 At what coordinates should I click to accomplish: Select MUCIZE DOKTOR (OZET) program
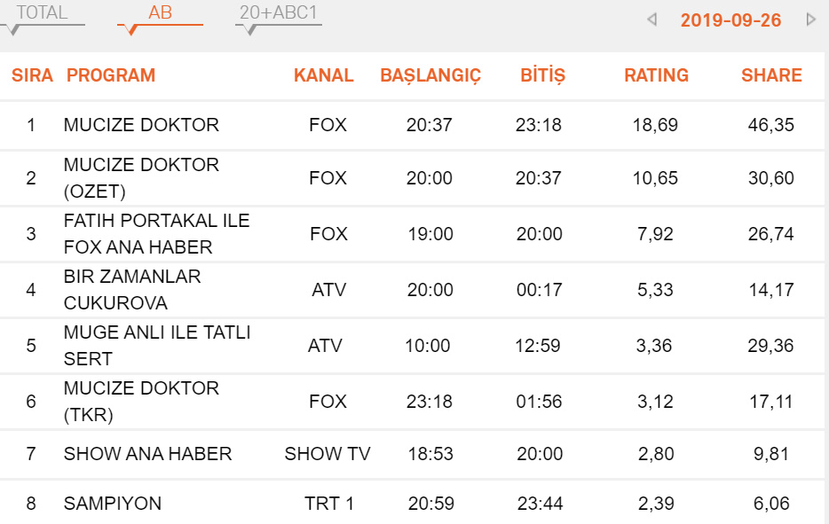pyautogui.click(x=141, y=178)
